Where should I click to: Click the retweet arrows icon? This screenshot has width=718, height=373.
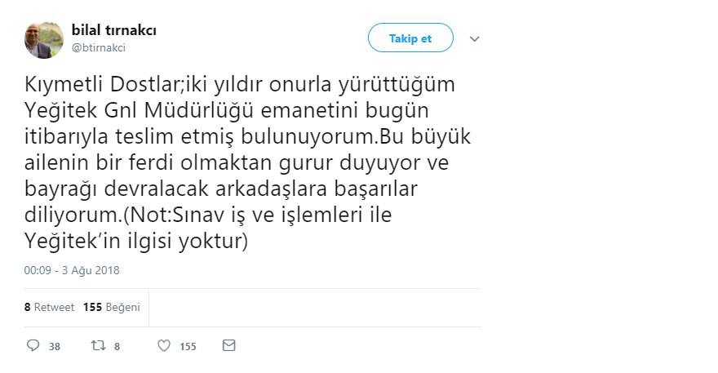click(x=98, y=346)
